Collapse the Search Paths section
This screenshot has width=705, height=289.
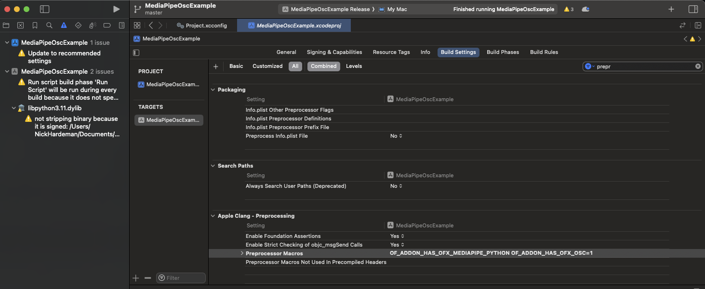(213, 166)
